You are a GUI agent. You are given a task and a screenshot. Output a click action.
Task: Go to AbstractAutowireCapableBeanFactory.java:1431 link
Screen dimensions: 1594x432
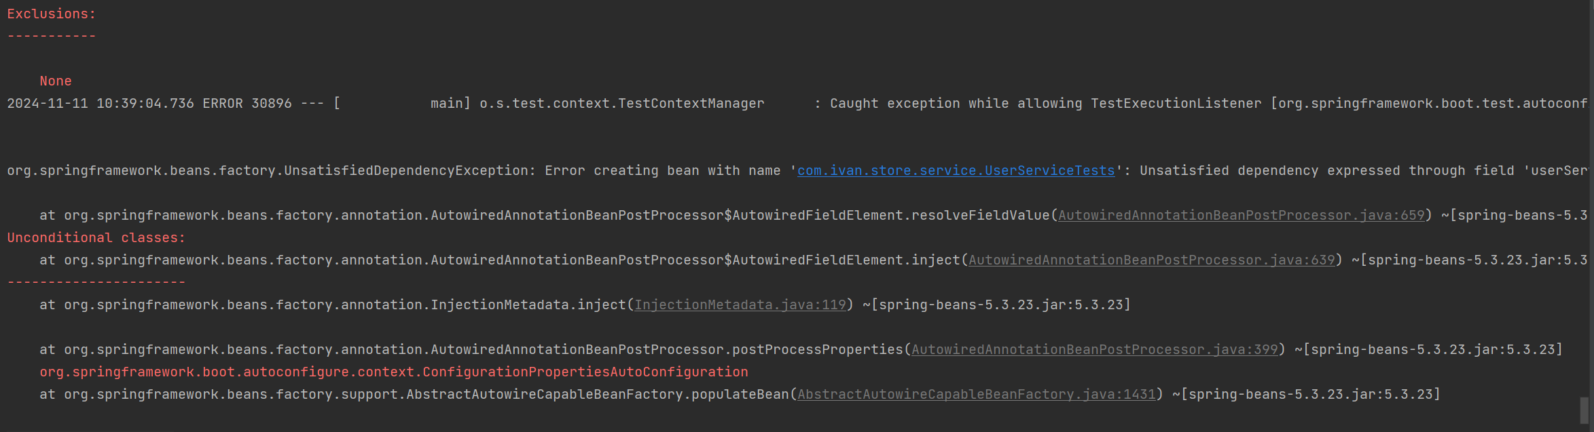(x=976, y=395)
